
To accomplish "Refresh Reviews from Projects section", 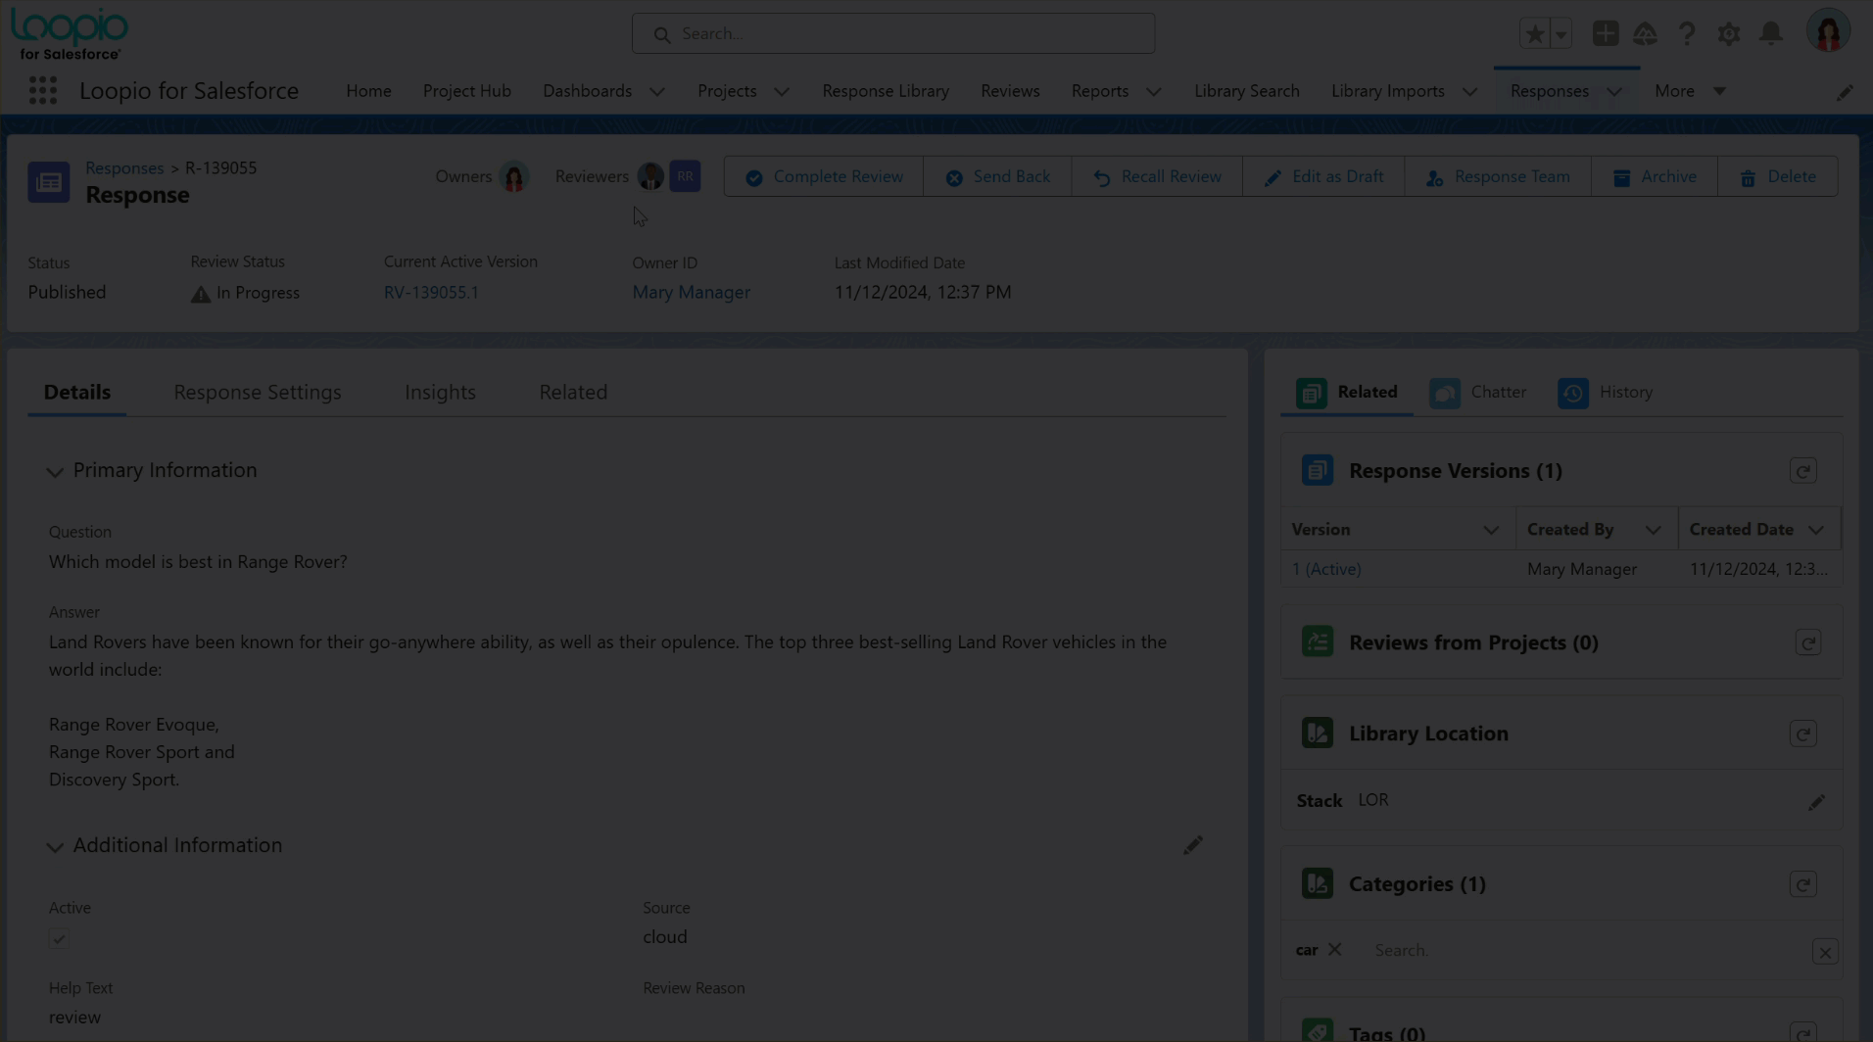I will (1807, 643).
